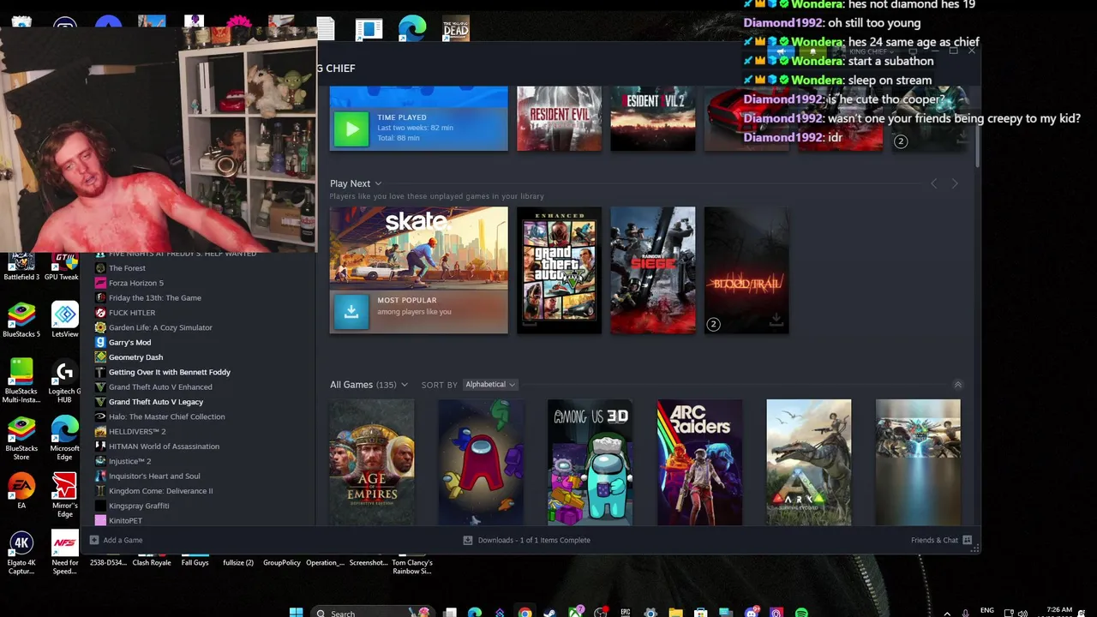Click the green play button under Time Played

351,129
